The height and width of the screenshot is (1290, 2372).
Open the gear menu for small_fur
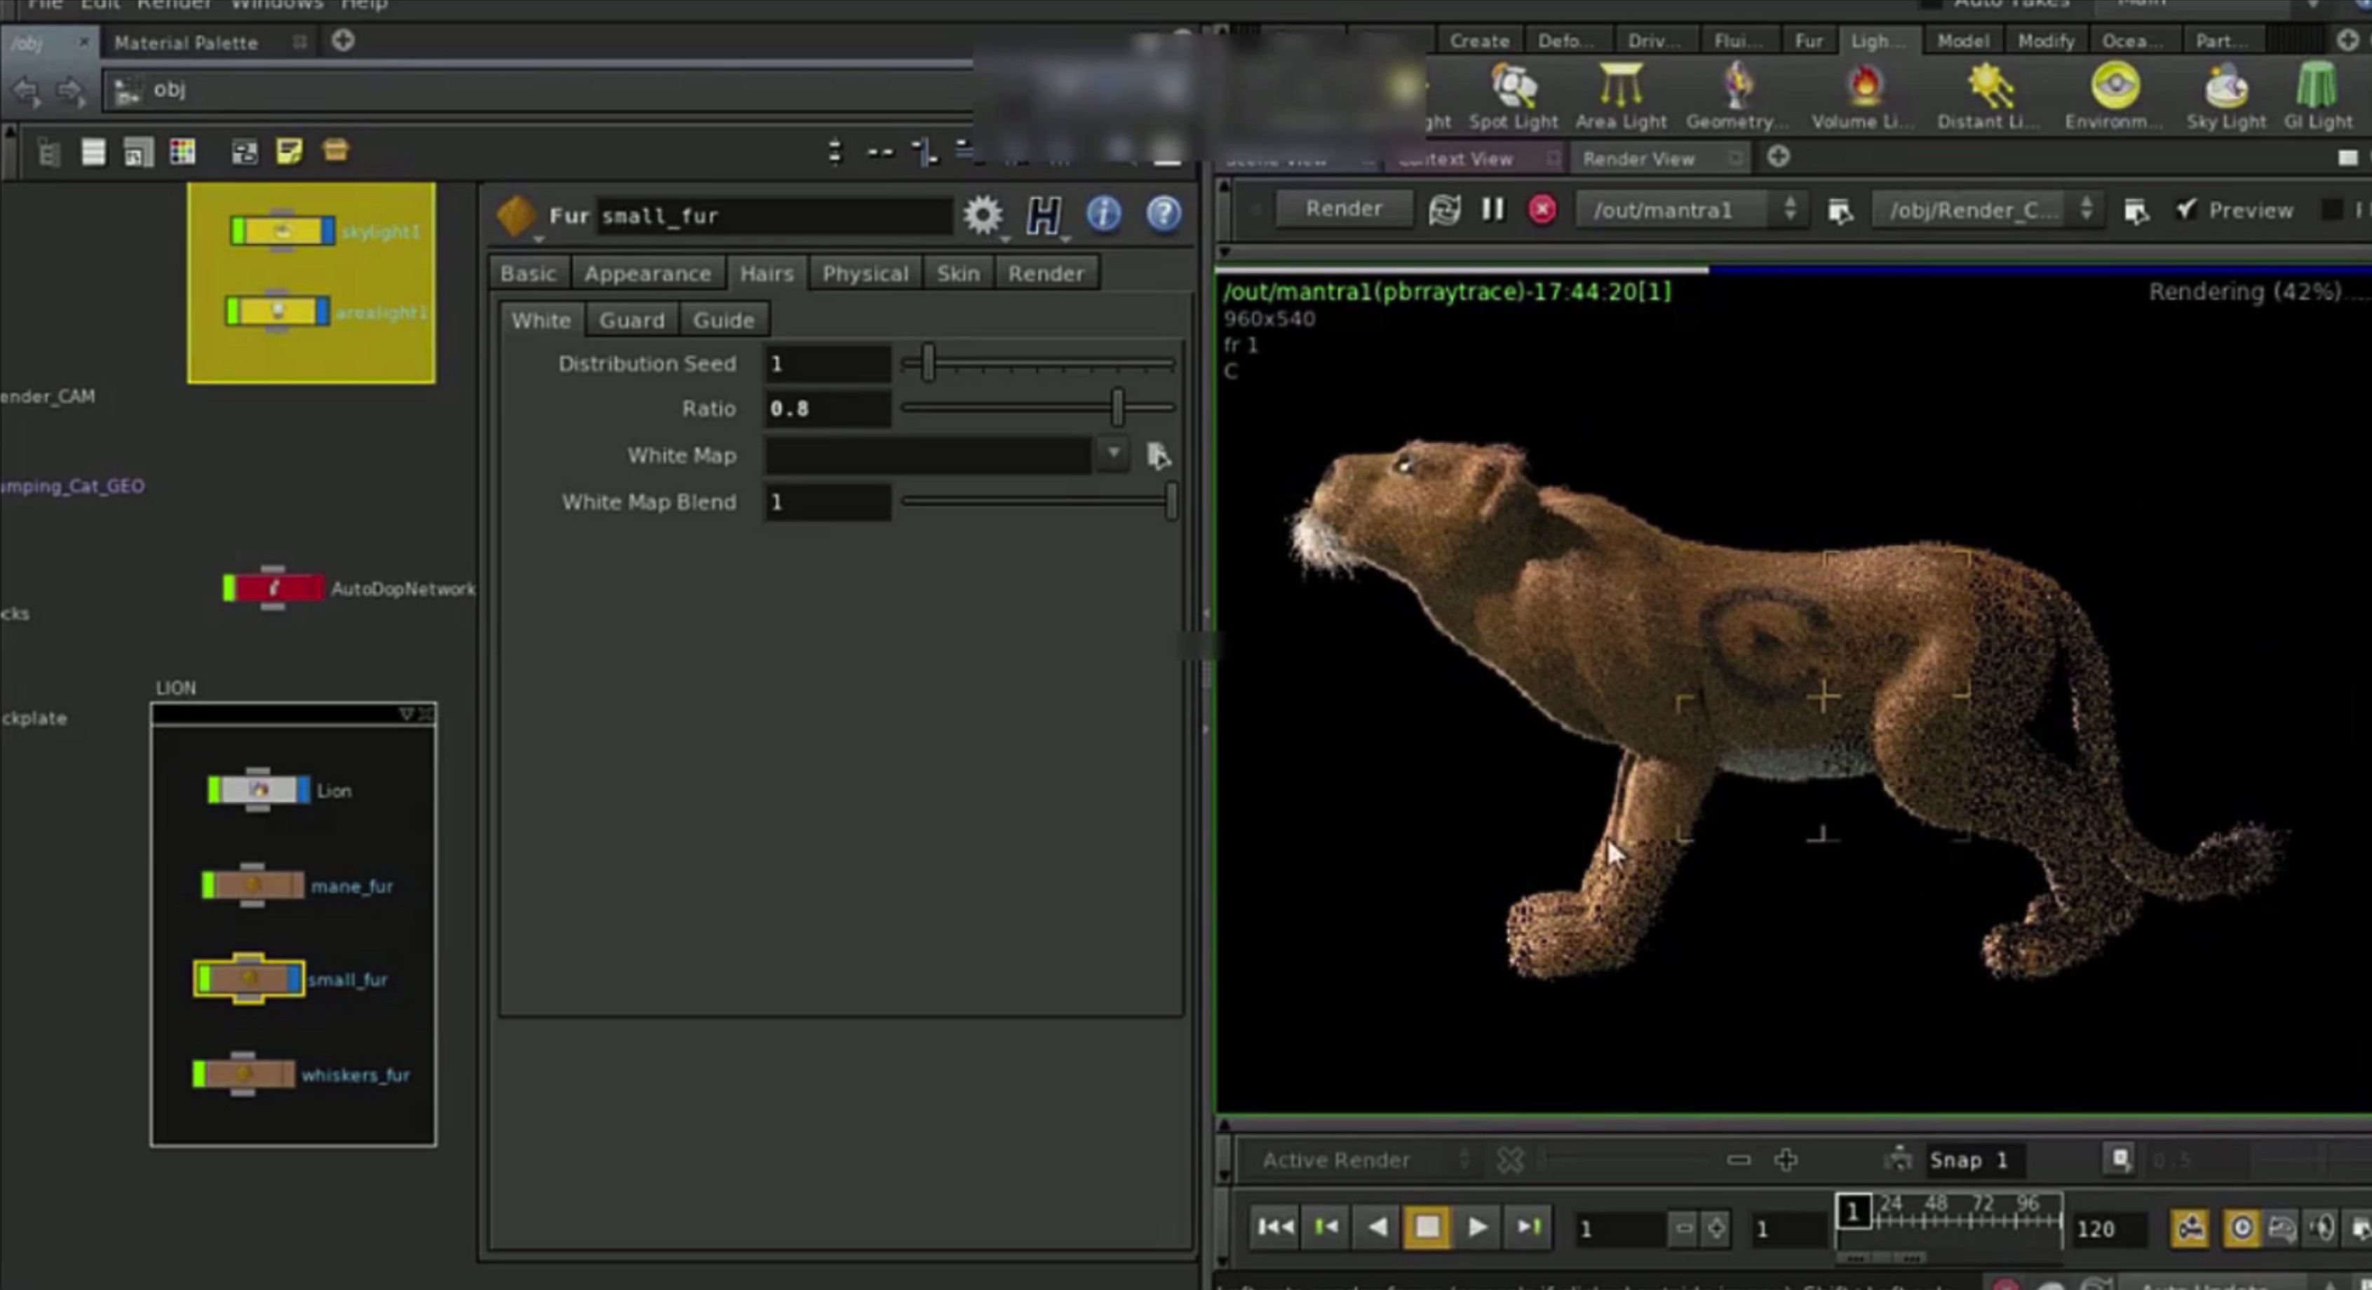tap(983, 215)
